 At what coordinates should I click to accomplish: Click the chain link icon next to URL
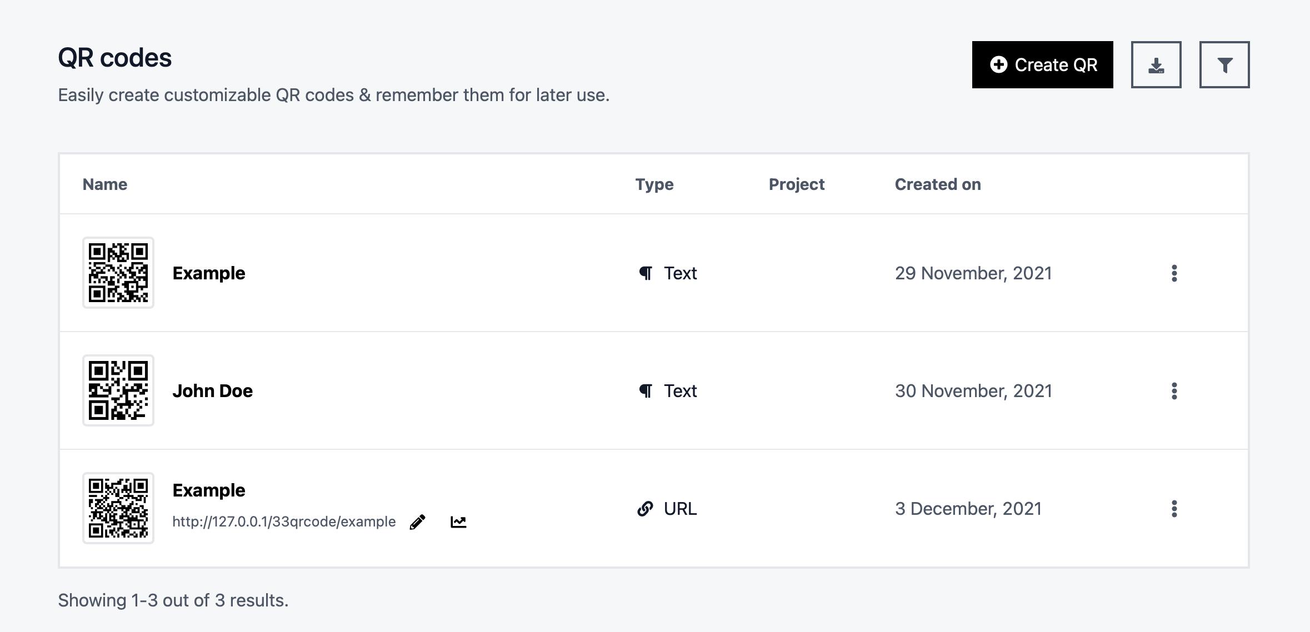(x=645, y=509)
